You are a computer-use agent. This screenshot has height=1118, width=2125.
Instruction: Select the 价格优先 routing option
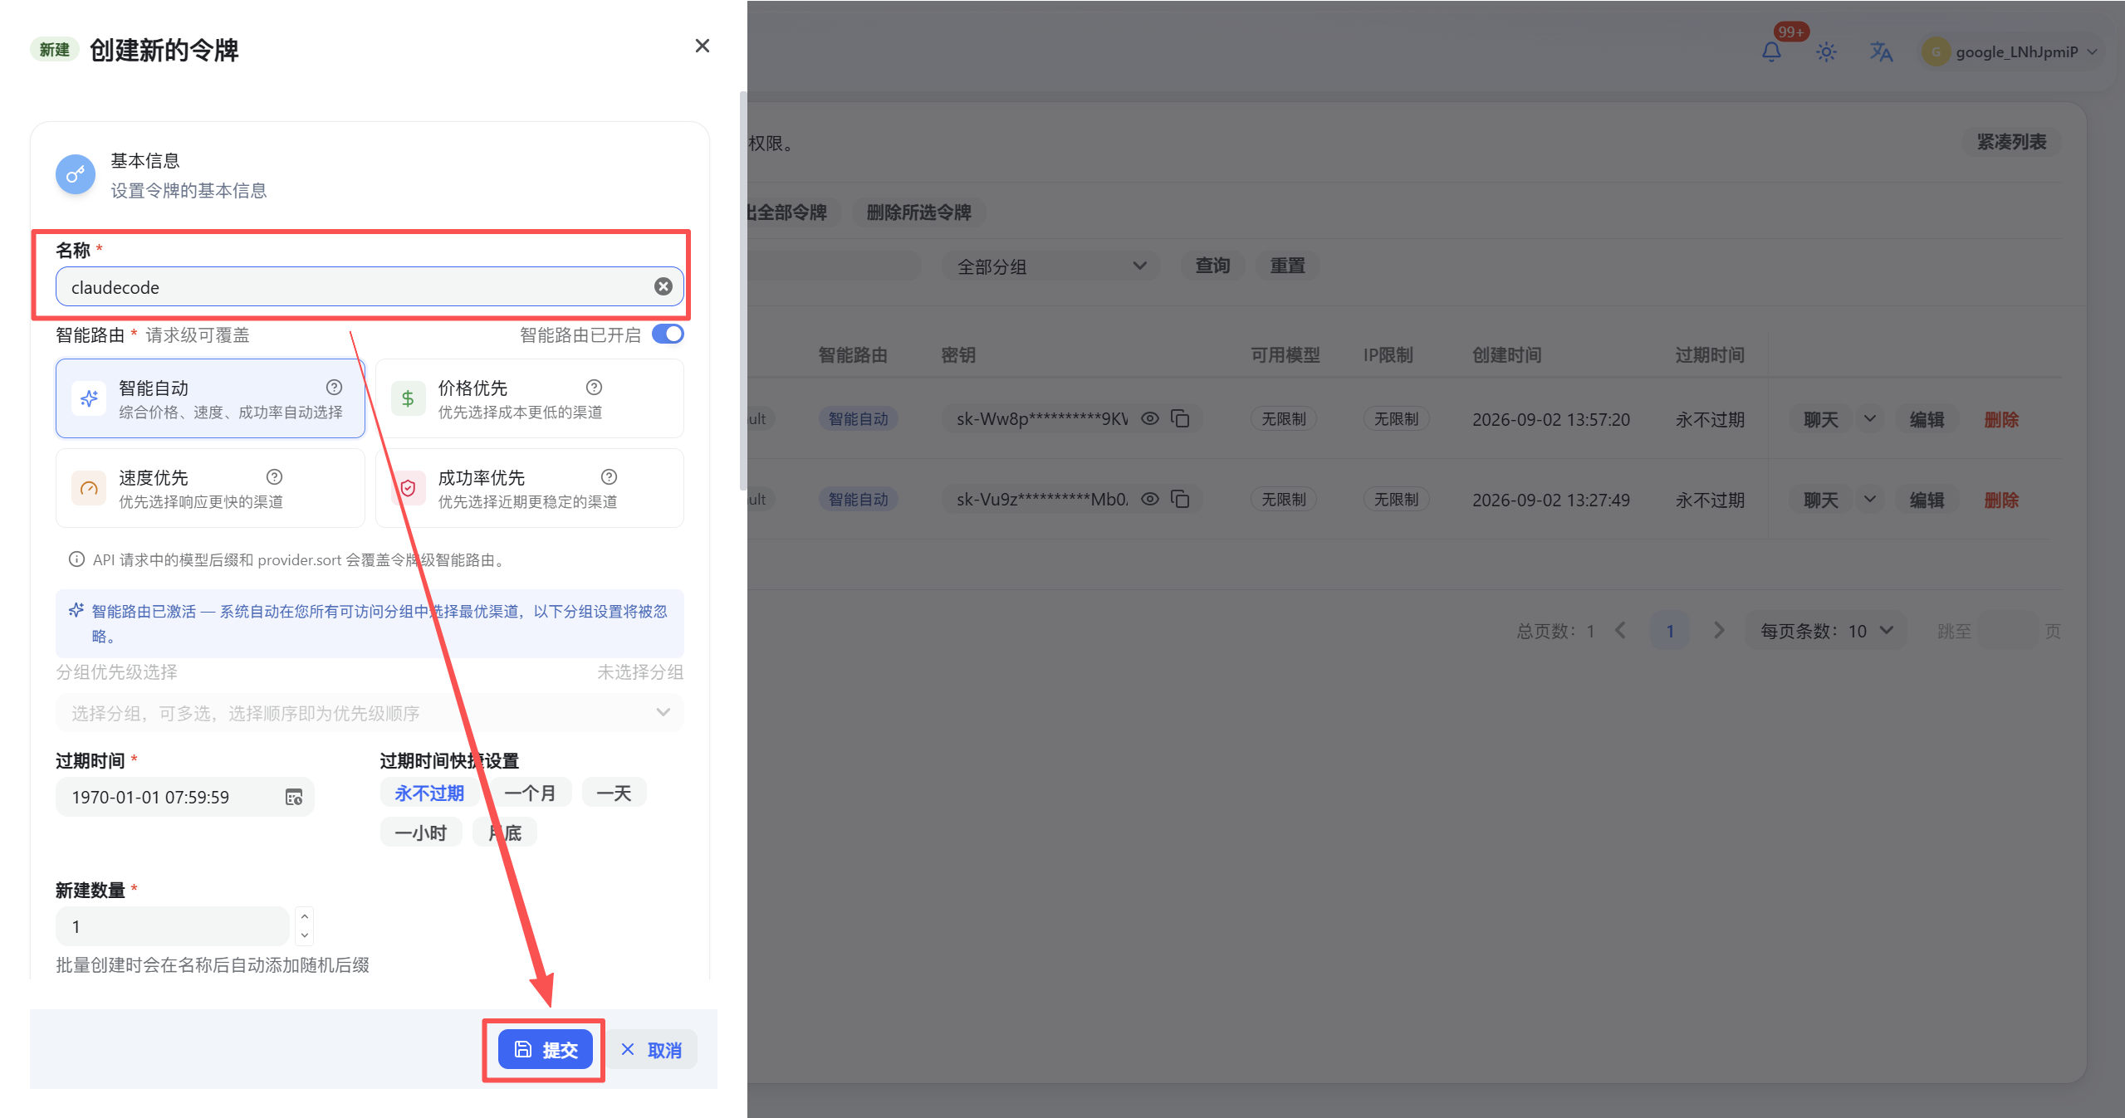(x=530, y=398)
